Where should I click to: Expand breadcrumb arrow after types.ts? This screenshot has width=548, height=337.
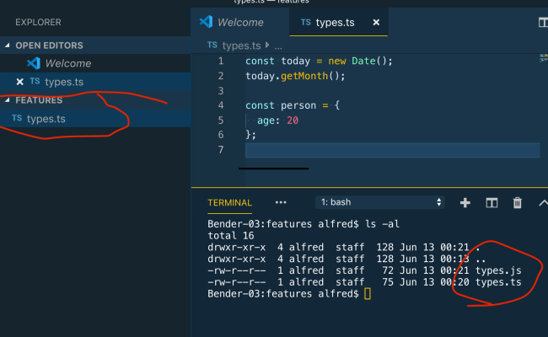(x=267, y=45)
